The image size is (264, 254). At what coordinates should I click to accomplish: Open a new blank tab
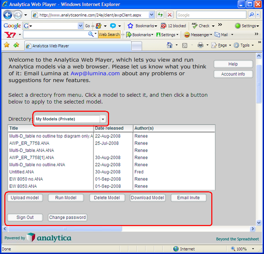pyautogui.click(x=137, y=46)
